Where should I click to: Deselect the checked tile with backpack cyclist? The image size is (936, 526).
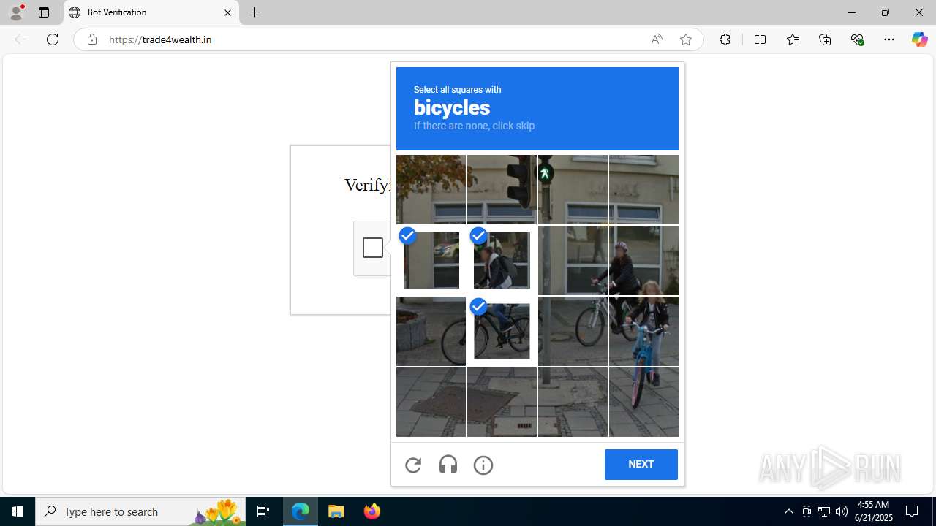502,260
